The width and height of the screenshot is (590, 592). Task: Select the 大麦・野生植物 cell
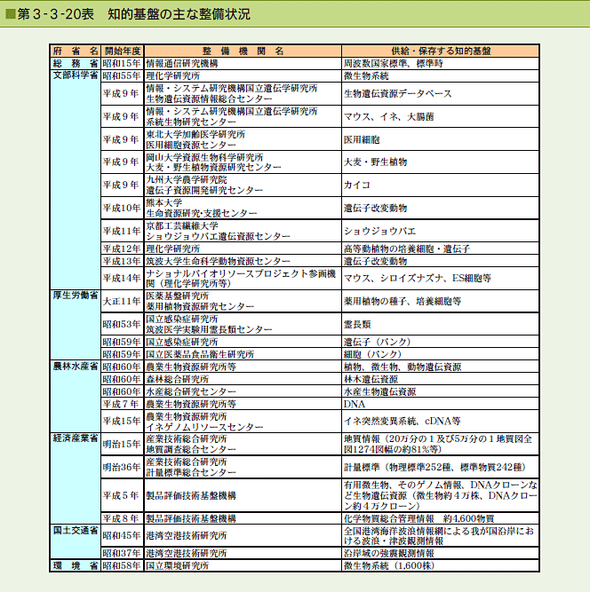click(x=441, y=162)
